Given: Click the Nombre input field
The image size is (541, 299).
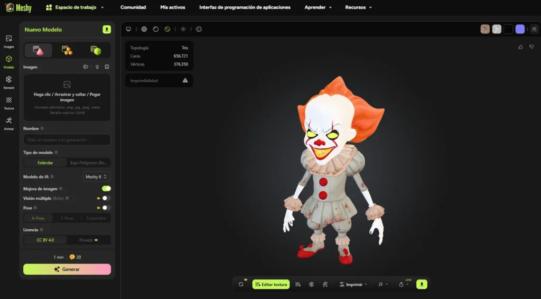Looking at the screenshot, I should coord(67,139).
